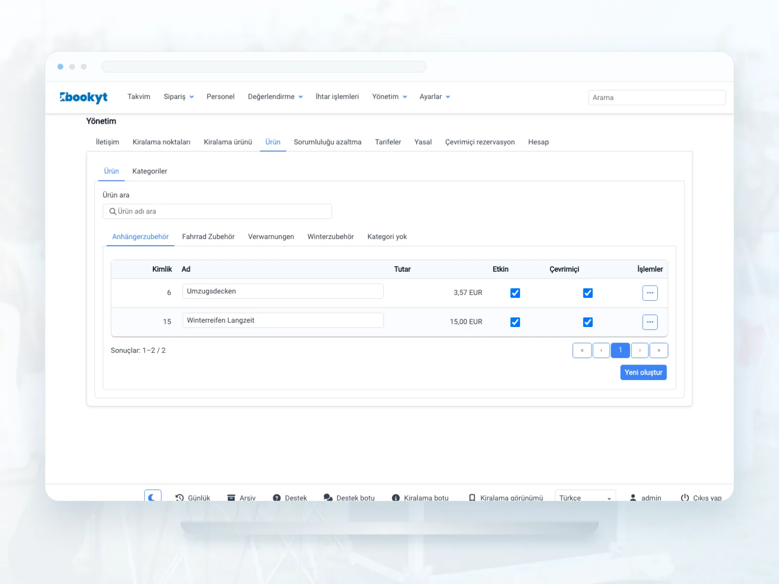The image size is (779, 584).
Task: Open Takvim in top navigation
Action: click(x=139, y=97)
